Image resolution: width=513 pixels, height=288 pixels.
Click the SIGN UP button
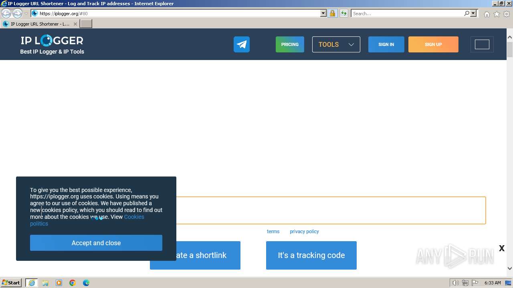433,44
